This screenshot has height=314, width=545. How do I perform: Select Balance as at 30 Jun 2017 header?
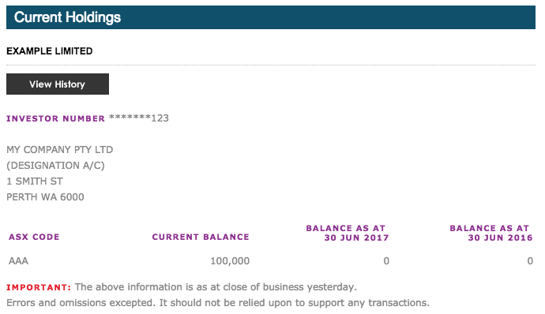348,233
